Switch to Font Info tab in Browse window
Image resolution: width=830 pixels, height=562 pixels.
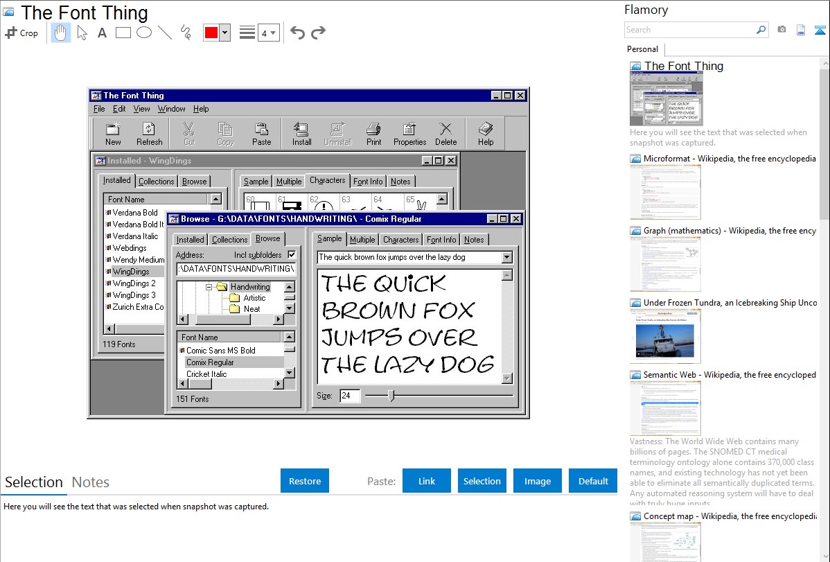tap(441, 239)
